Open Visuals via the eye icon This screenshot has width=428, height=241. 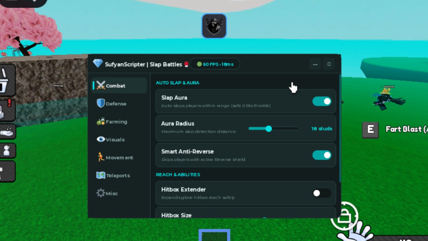pos(101,139)
